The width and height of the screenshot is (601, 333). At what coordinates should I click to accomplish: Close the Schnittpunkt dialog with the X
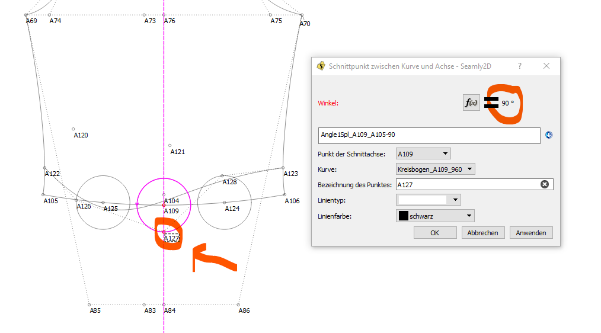(x=546, y=66)
